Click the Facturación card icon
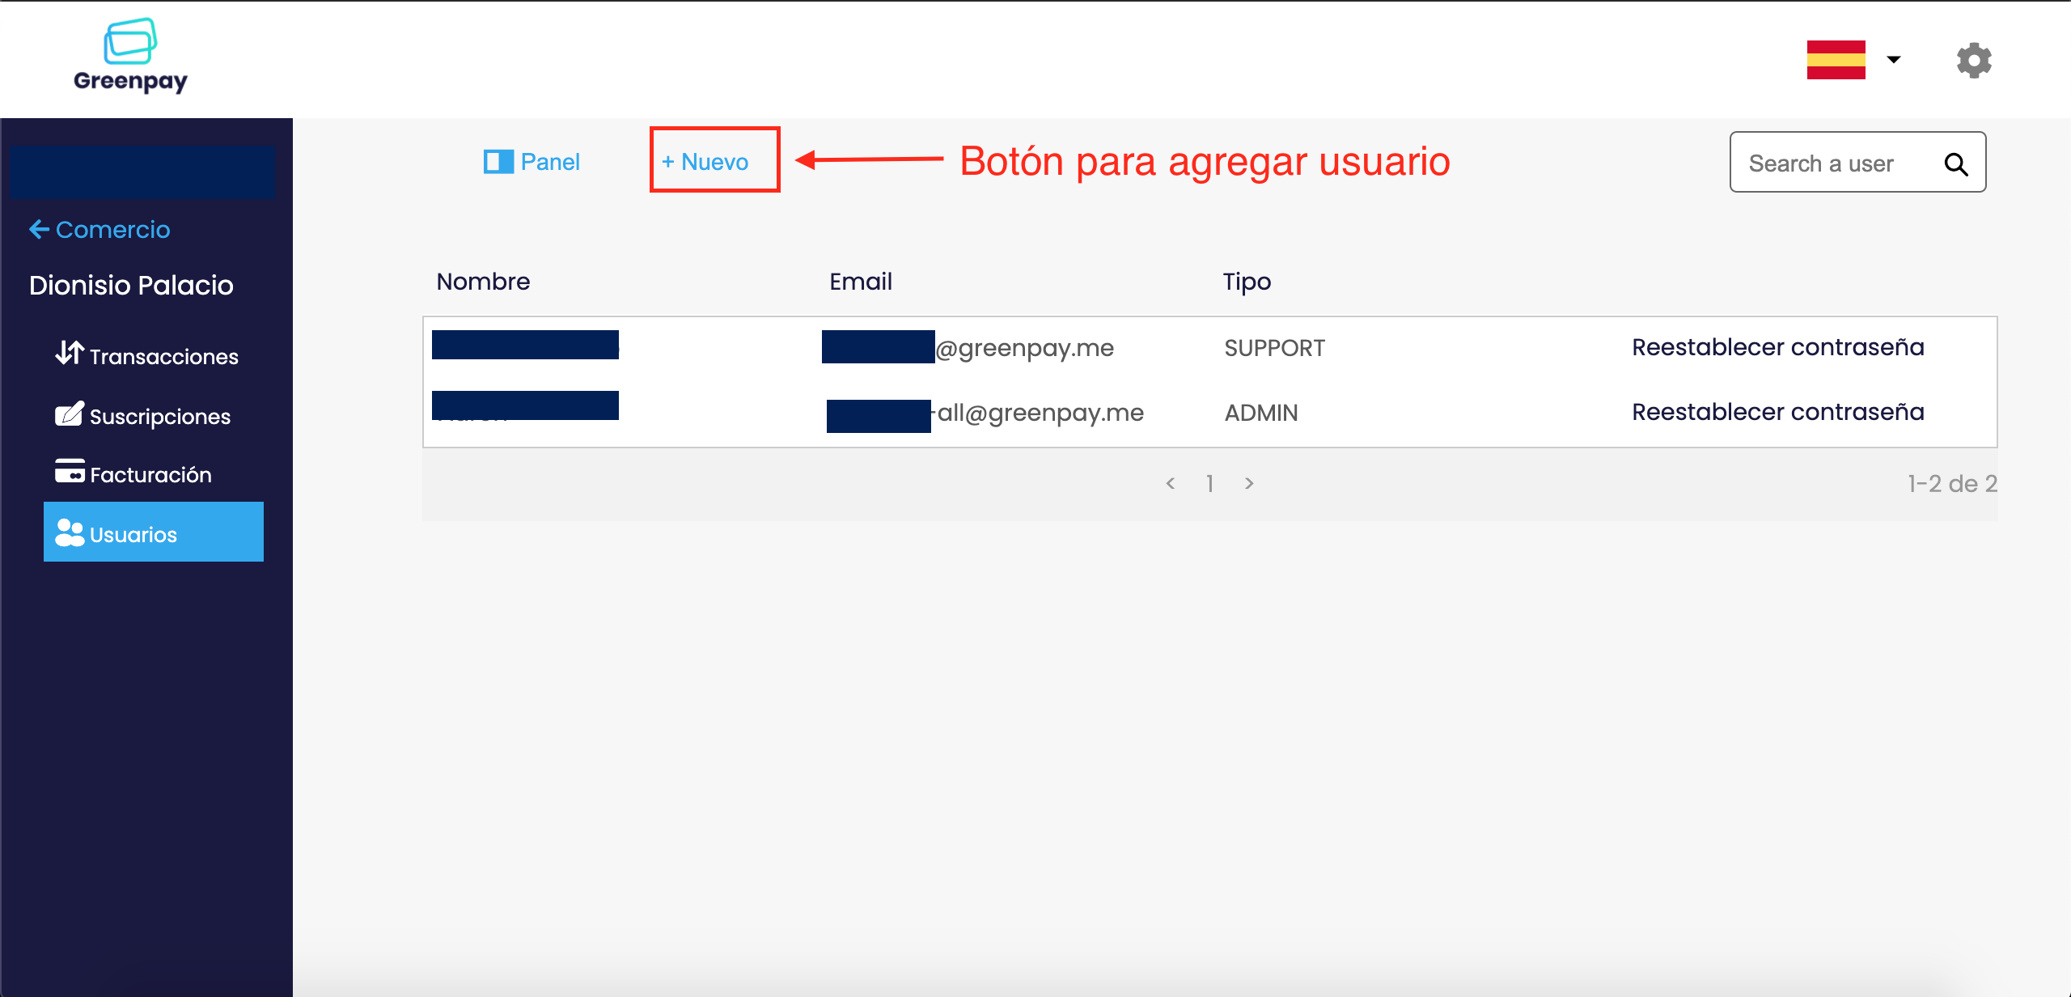2071x997 pixels. (70, 471)
